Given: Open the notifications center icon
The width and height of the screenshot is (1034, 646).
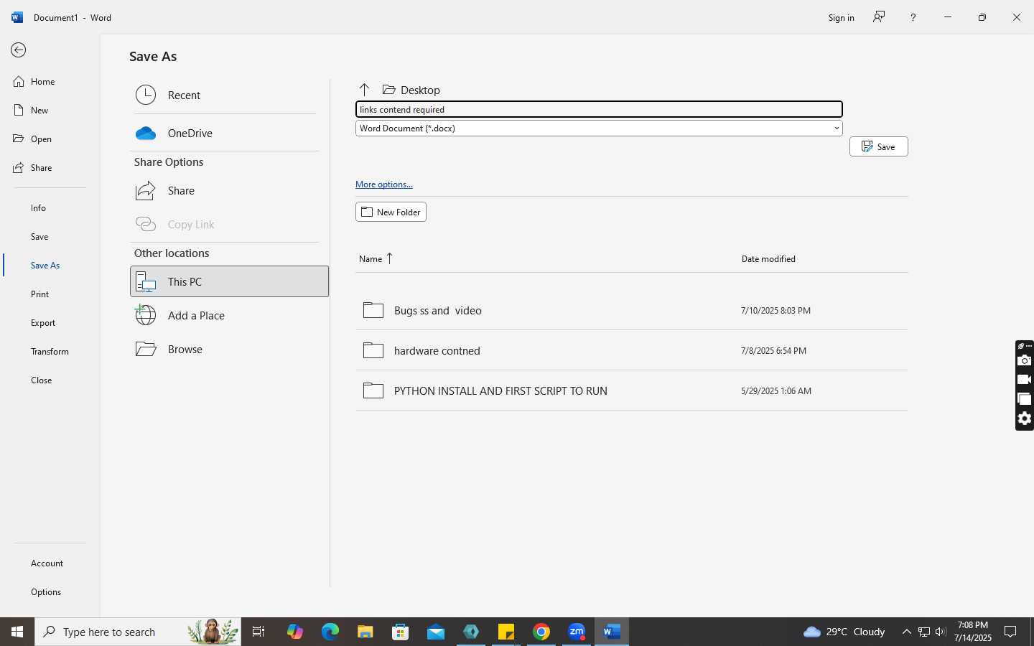Looking at the screenshot, I should click(1010, 632).
